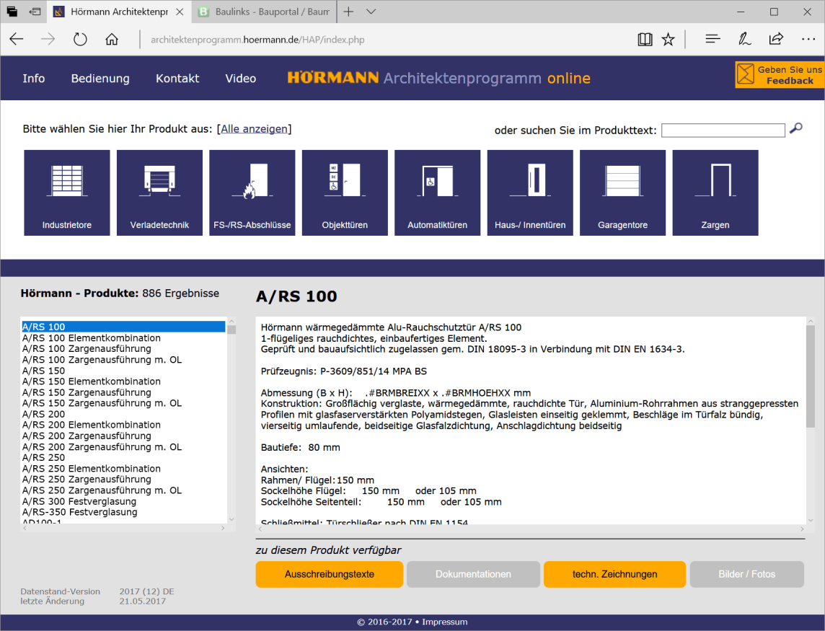The image size is (825, 631).
Task: Open the Bedienung menu item
Action: [100, 79]
